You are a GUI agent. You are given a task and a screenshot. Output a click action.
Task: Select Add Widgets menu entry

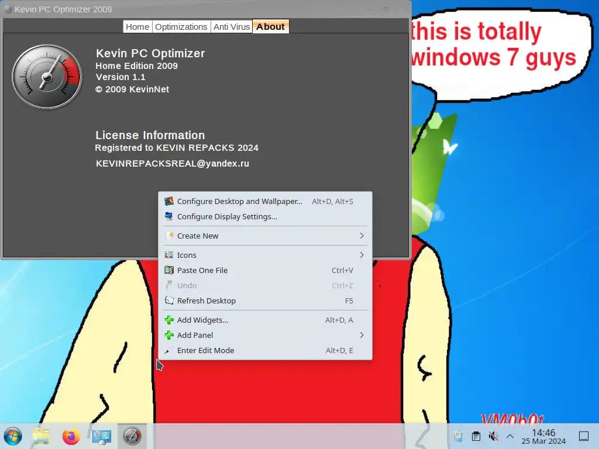click(x=265, y=320)
